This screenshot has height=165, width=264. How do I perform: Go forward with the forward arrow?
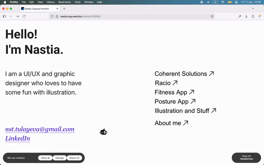pos(18,16)
